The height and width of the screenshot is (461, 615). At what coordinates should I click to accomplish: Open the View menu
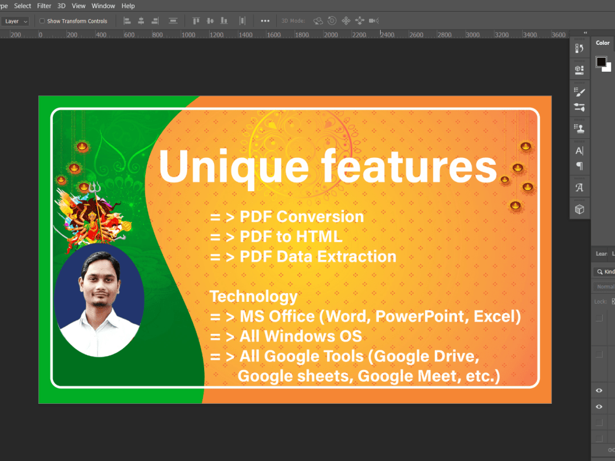pyautogui.click(x=79, y=6)
